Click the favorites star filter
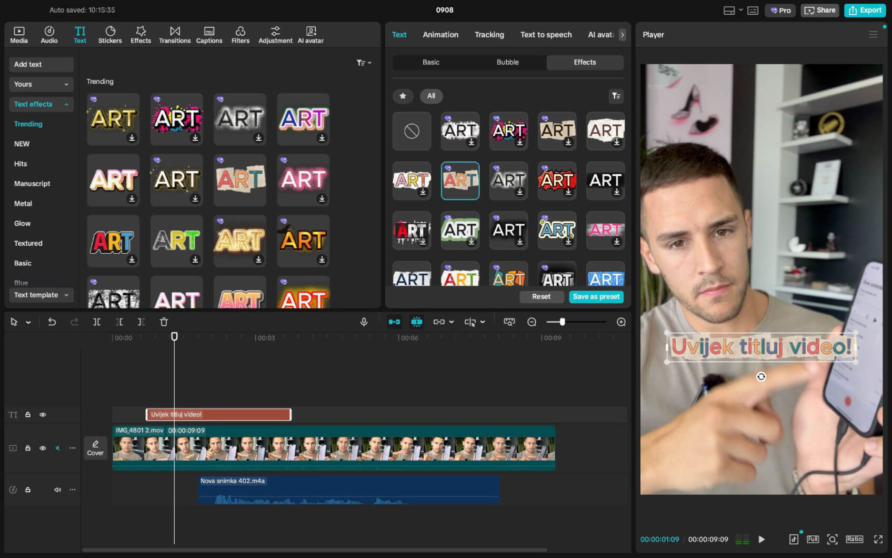 [x=403, y=96]
